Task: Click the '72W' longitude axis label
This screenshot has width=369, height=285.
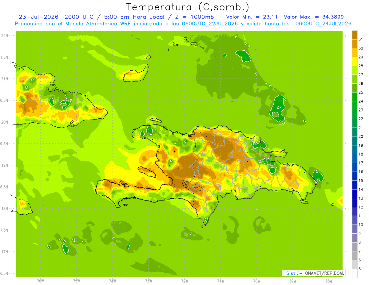Action: click(x=184, y=281)
